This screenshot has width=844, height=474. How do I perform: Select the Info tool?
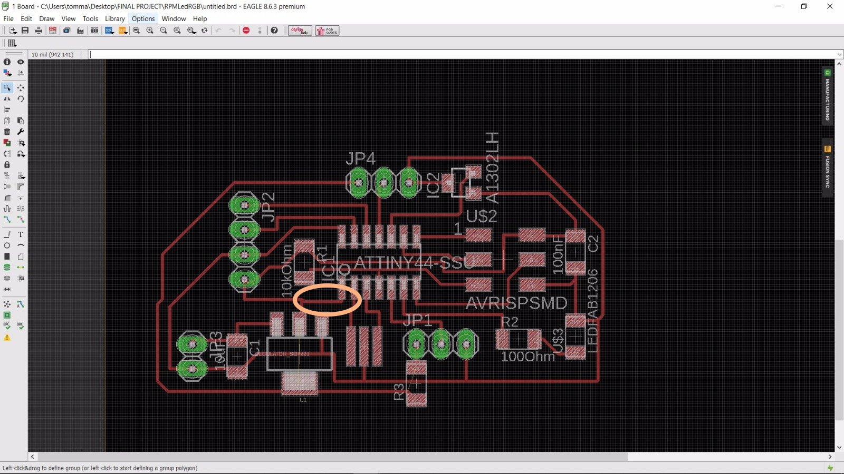7,62
